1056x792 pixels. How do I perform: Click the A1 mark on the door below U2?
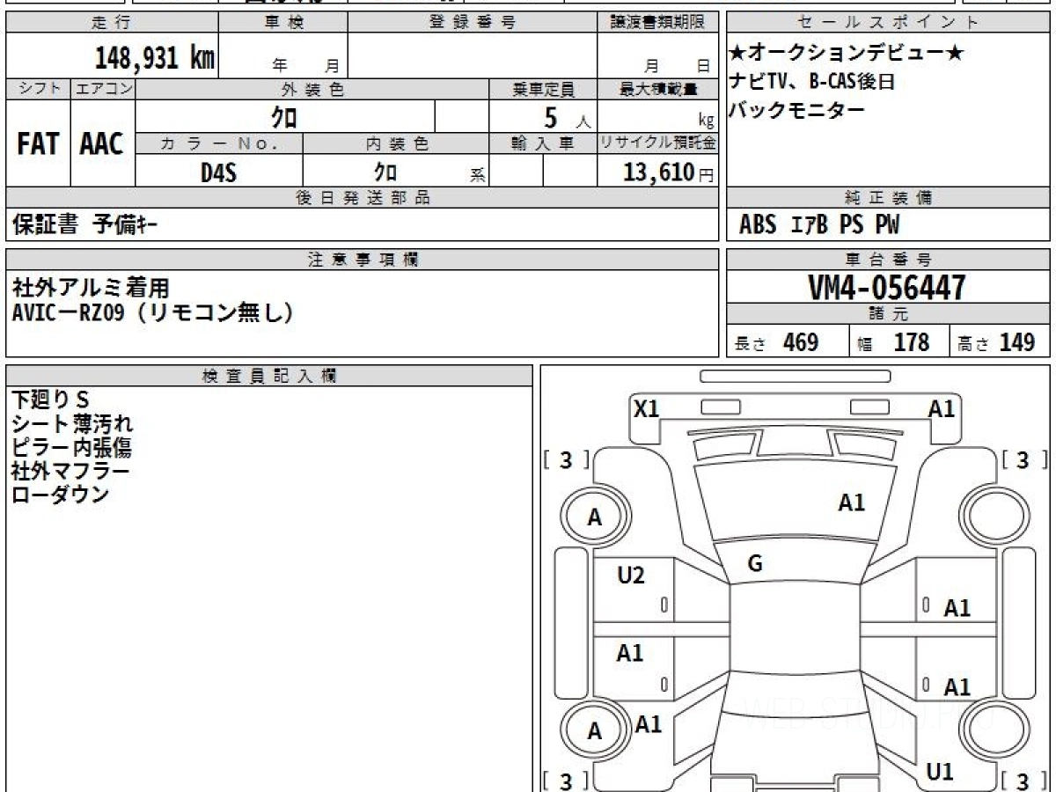tap(630, 653)
